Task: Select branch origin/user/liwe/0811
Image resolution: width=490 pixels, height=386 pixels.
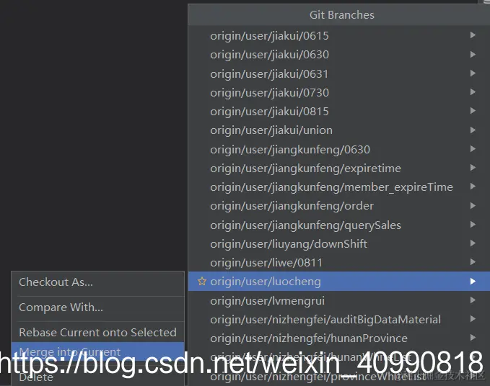Action: pos(339,263)
